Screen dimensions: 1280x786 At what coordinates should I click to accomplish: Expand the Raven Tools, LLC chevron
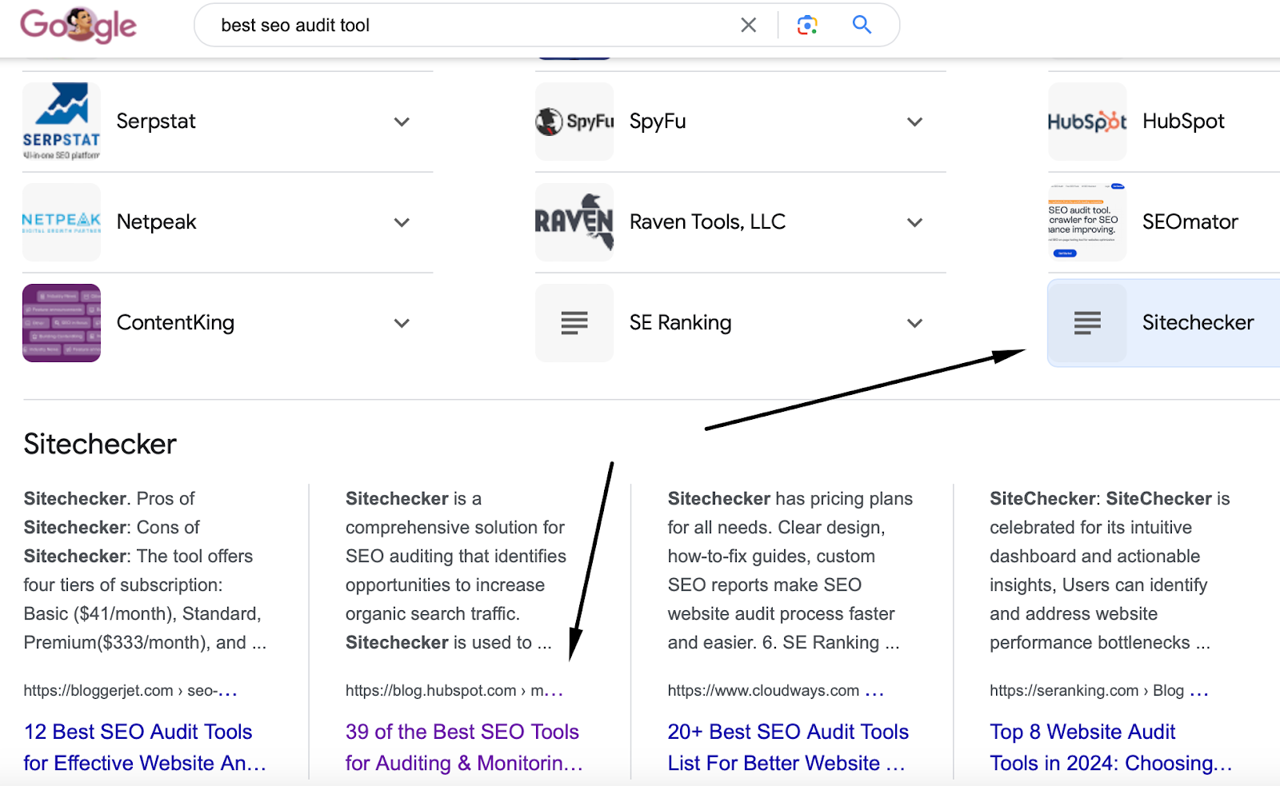(x=914, y=222)
